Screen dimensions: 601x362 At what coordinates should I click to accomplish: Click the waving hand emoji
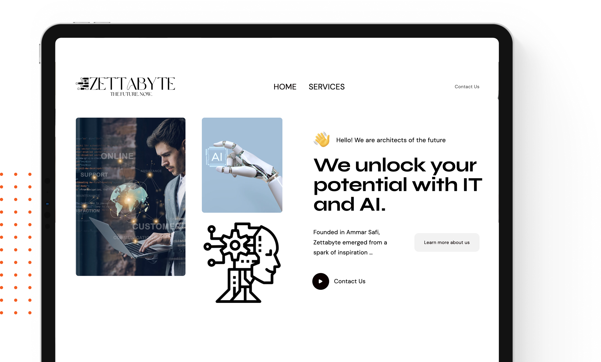[x=322, y=139]
